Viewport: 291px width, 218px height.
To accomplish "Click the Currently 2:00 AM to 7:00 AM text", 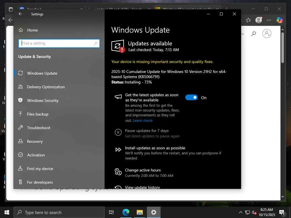I will coord(149,175).
